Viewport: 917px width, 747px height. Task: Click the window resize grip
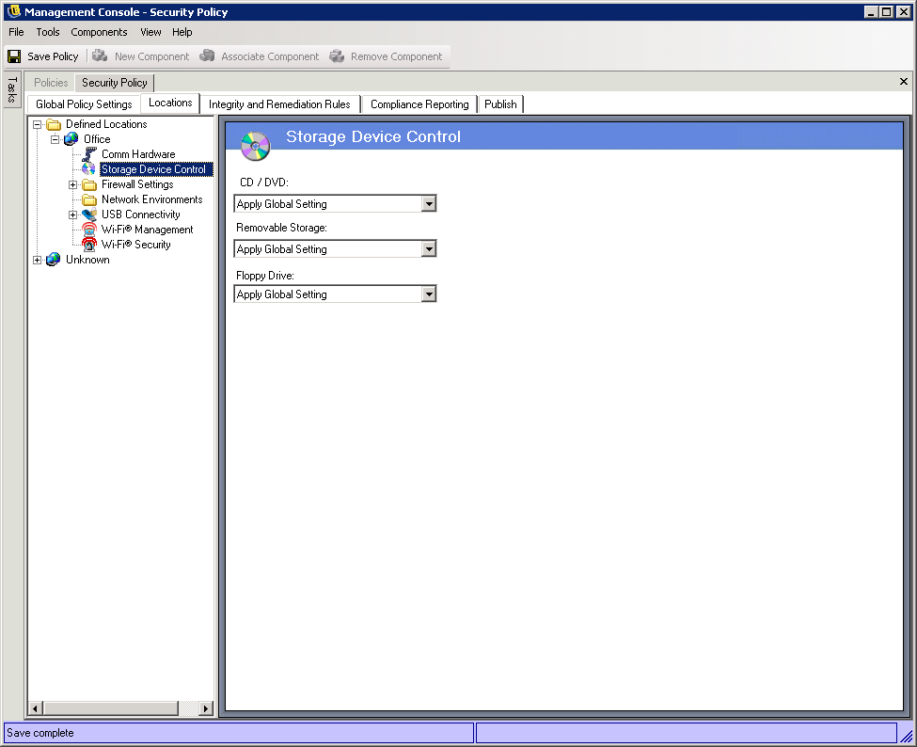907,736
